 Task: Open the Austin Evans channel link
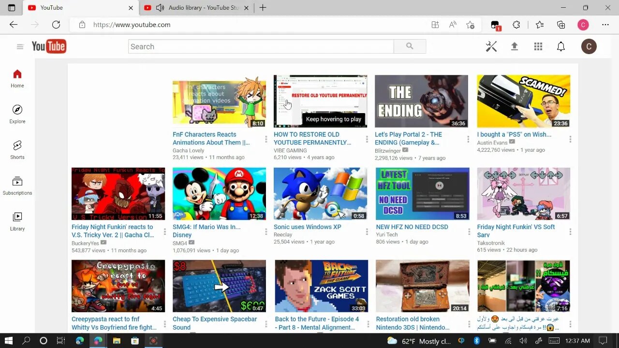[492, 142]
